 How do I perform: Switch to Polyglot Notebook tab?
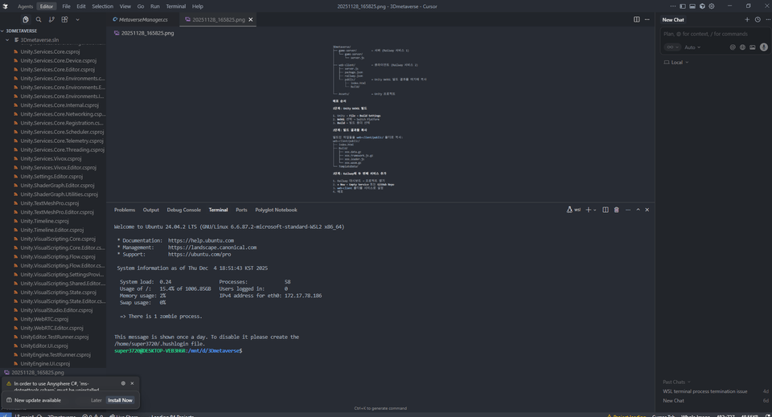276,210
